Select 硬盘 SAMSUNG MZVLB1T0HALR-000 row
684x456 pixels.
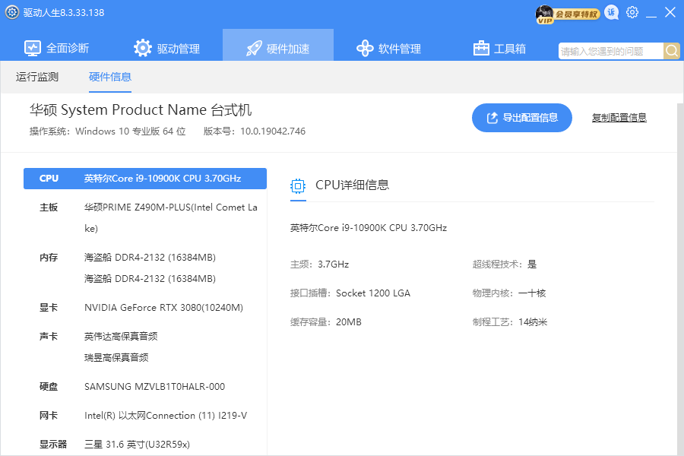click(x=145, y=387)
